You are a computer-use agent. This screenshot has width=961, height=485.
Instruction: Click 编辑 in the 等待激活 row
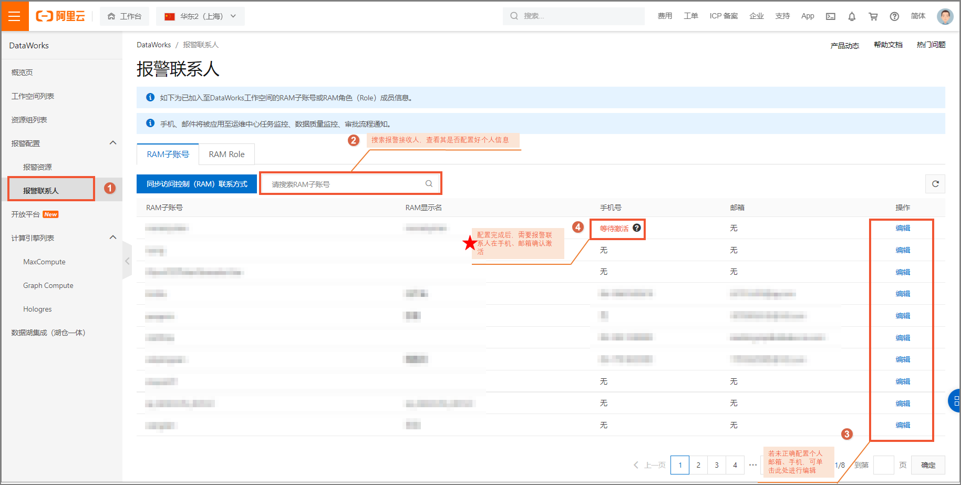pos(903,228)
